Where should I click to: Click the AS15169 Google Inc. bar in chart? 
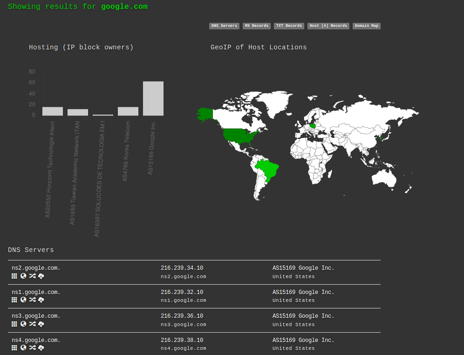click(x=153, y=98)
